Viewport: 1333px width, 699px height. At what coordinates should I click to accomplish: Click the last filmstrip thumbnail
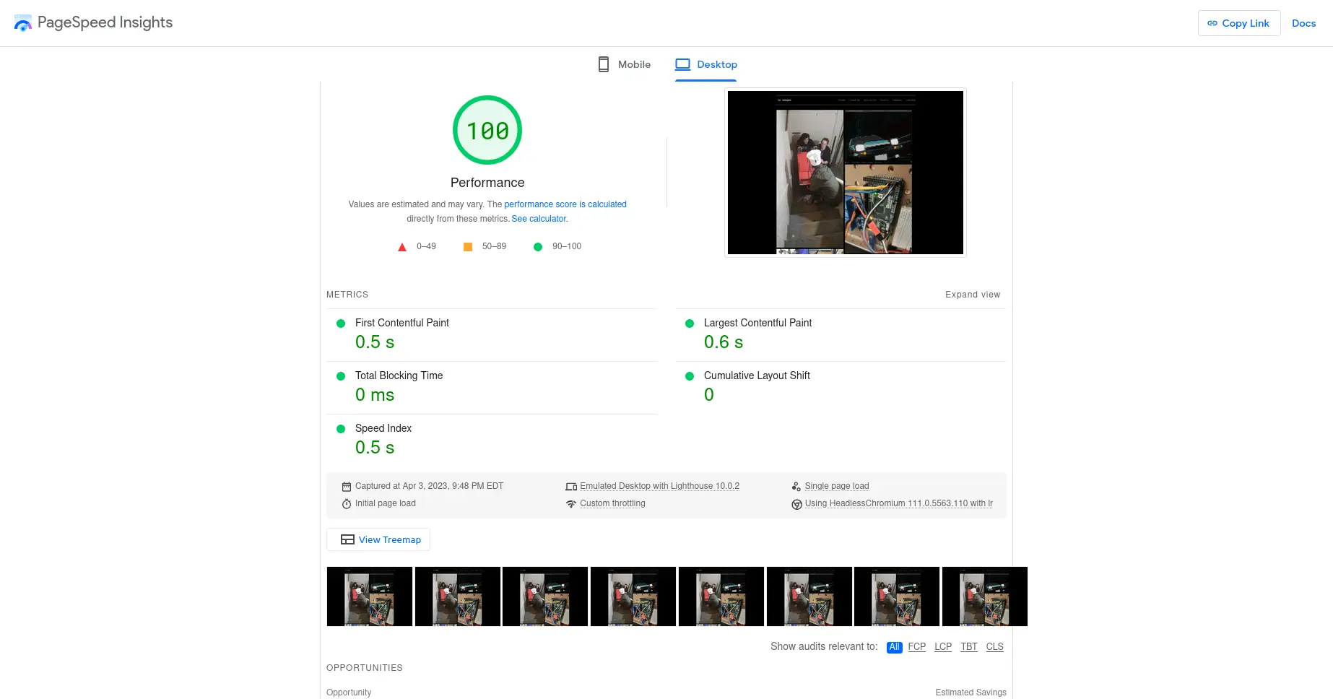tap(985, 596)
